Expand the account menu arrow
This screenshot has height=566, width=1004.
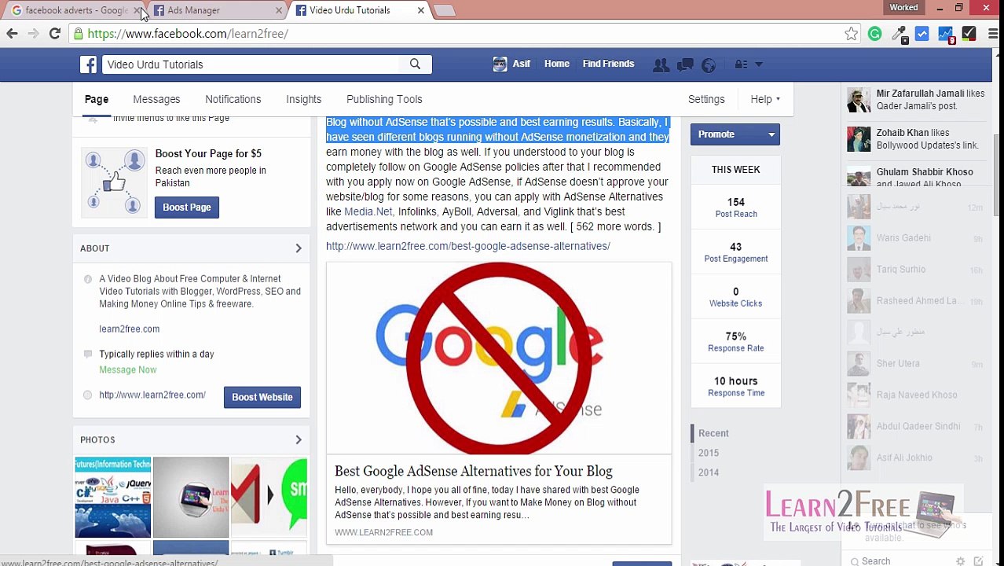pyautogui.click(x=759, y=64)
